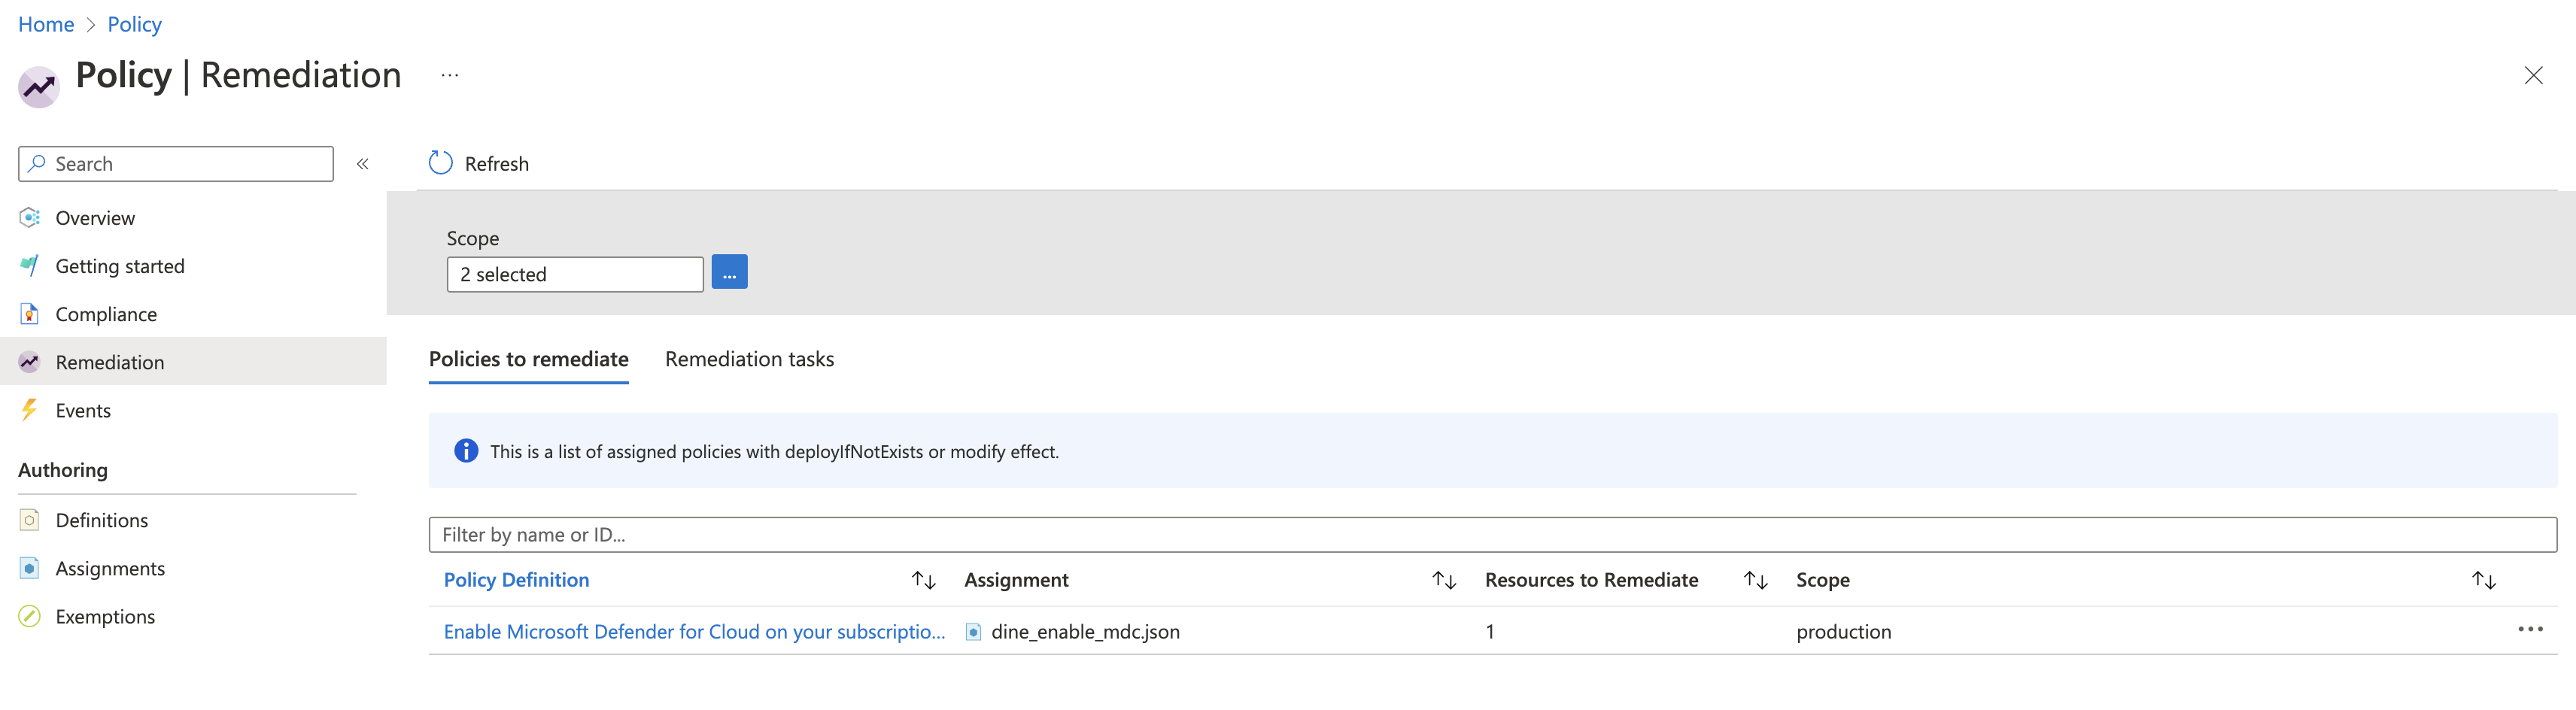This screenshot has height=710, width=2576.
Task: Open Exemptions under Authoring
Action: (x=105, y=616)
